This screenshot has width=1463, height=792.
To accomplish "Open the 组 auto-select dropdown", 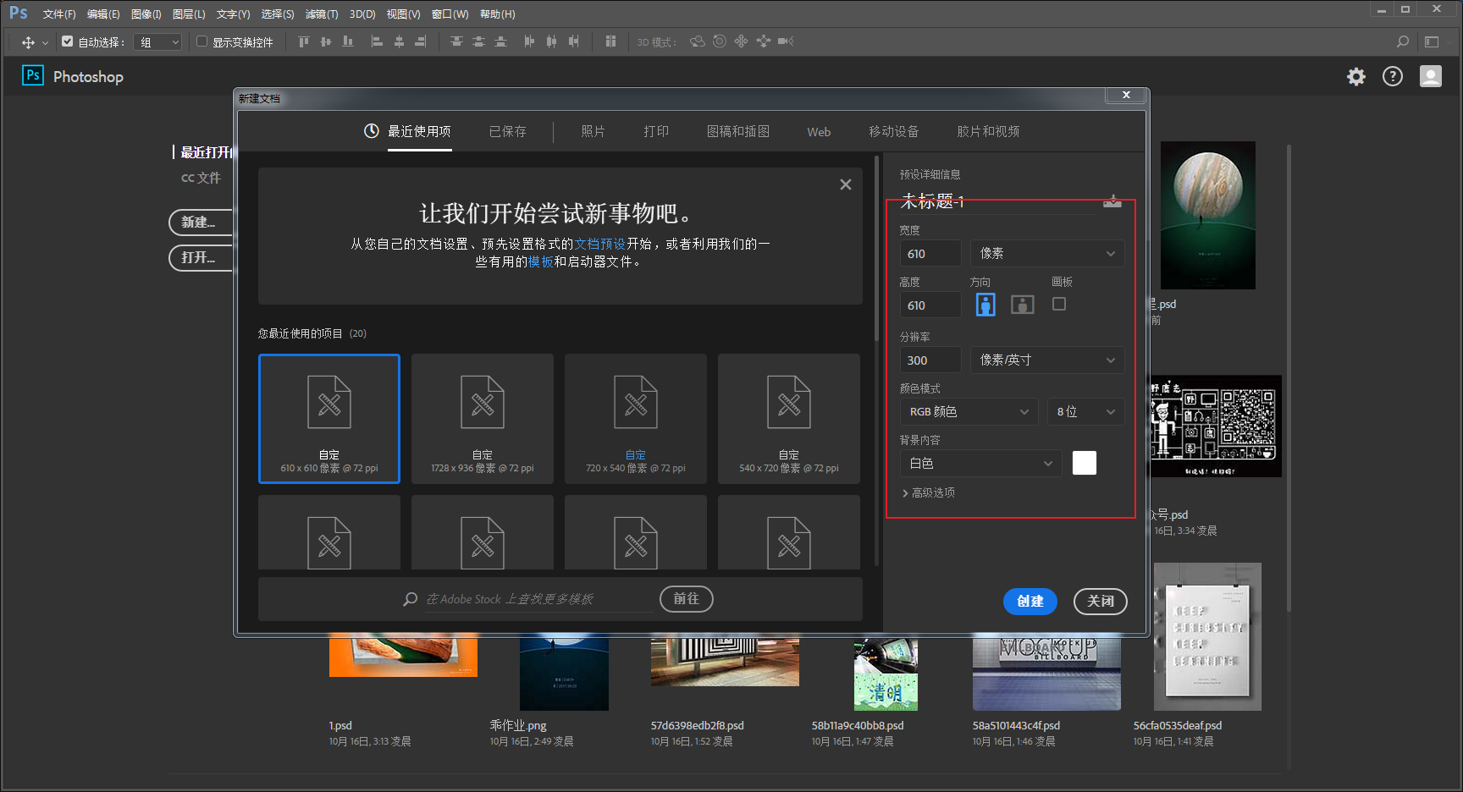I will (x=158, y=42).
